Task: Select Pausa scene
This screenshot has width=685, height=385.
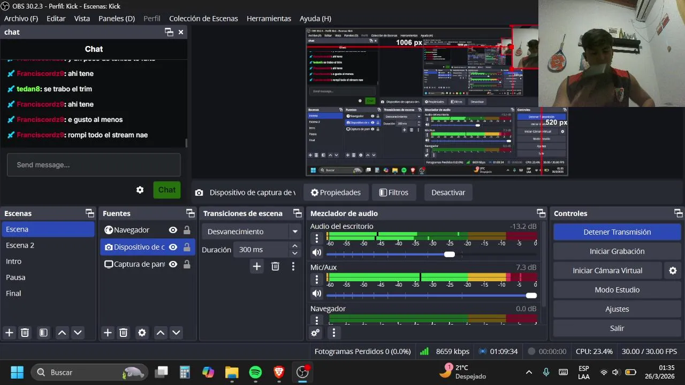Action: [x=48, y=278]
